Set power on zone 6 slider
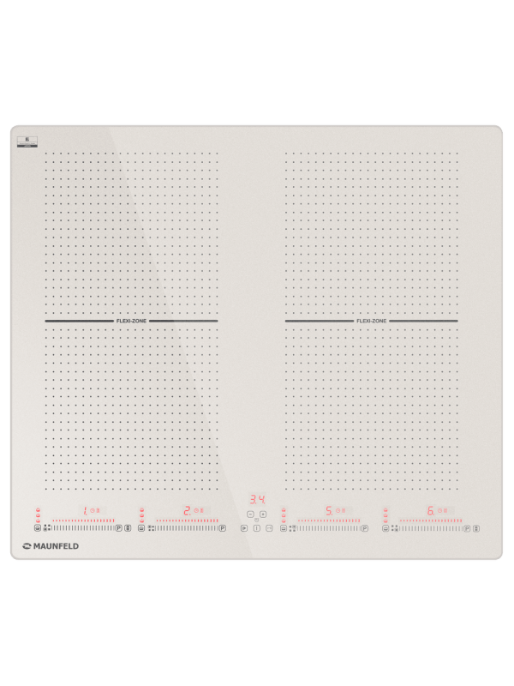Screen dimensions: 514x686 (x=431, y=528)
